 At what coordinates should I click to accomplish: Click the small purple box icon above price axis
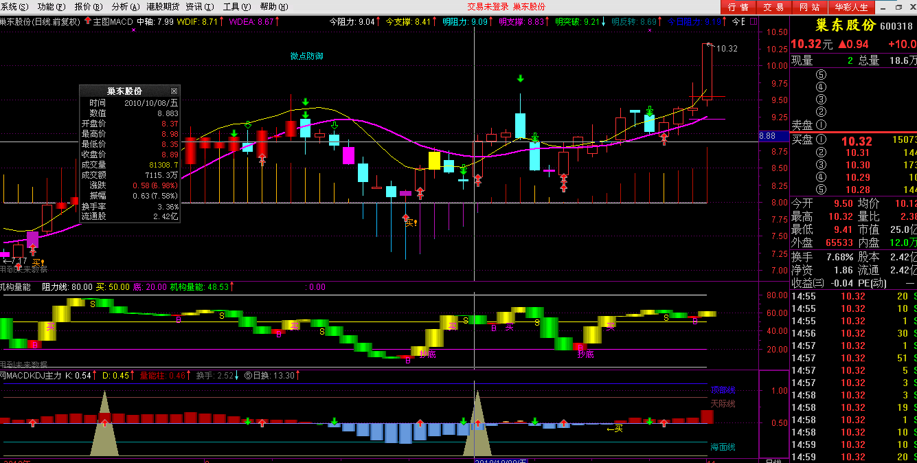pos(753,21)
